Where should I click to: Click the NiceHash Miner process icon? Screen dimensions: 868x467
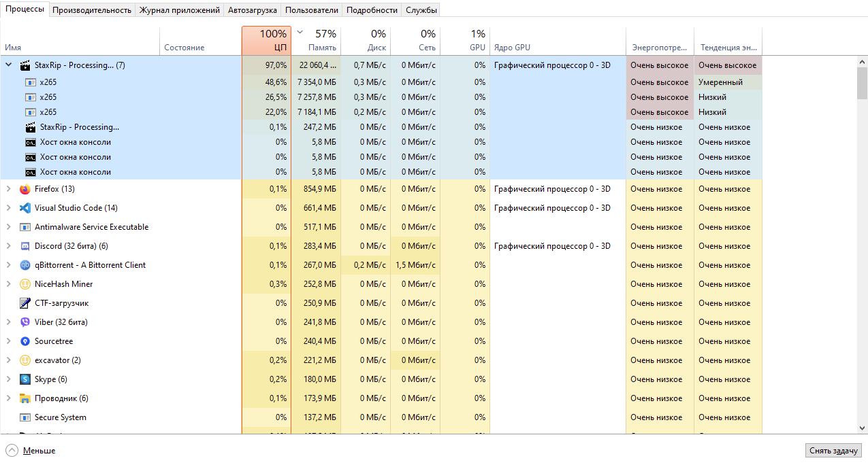[x=25, y=284]
